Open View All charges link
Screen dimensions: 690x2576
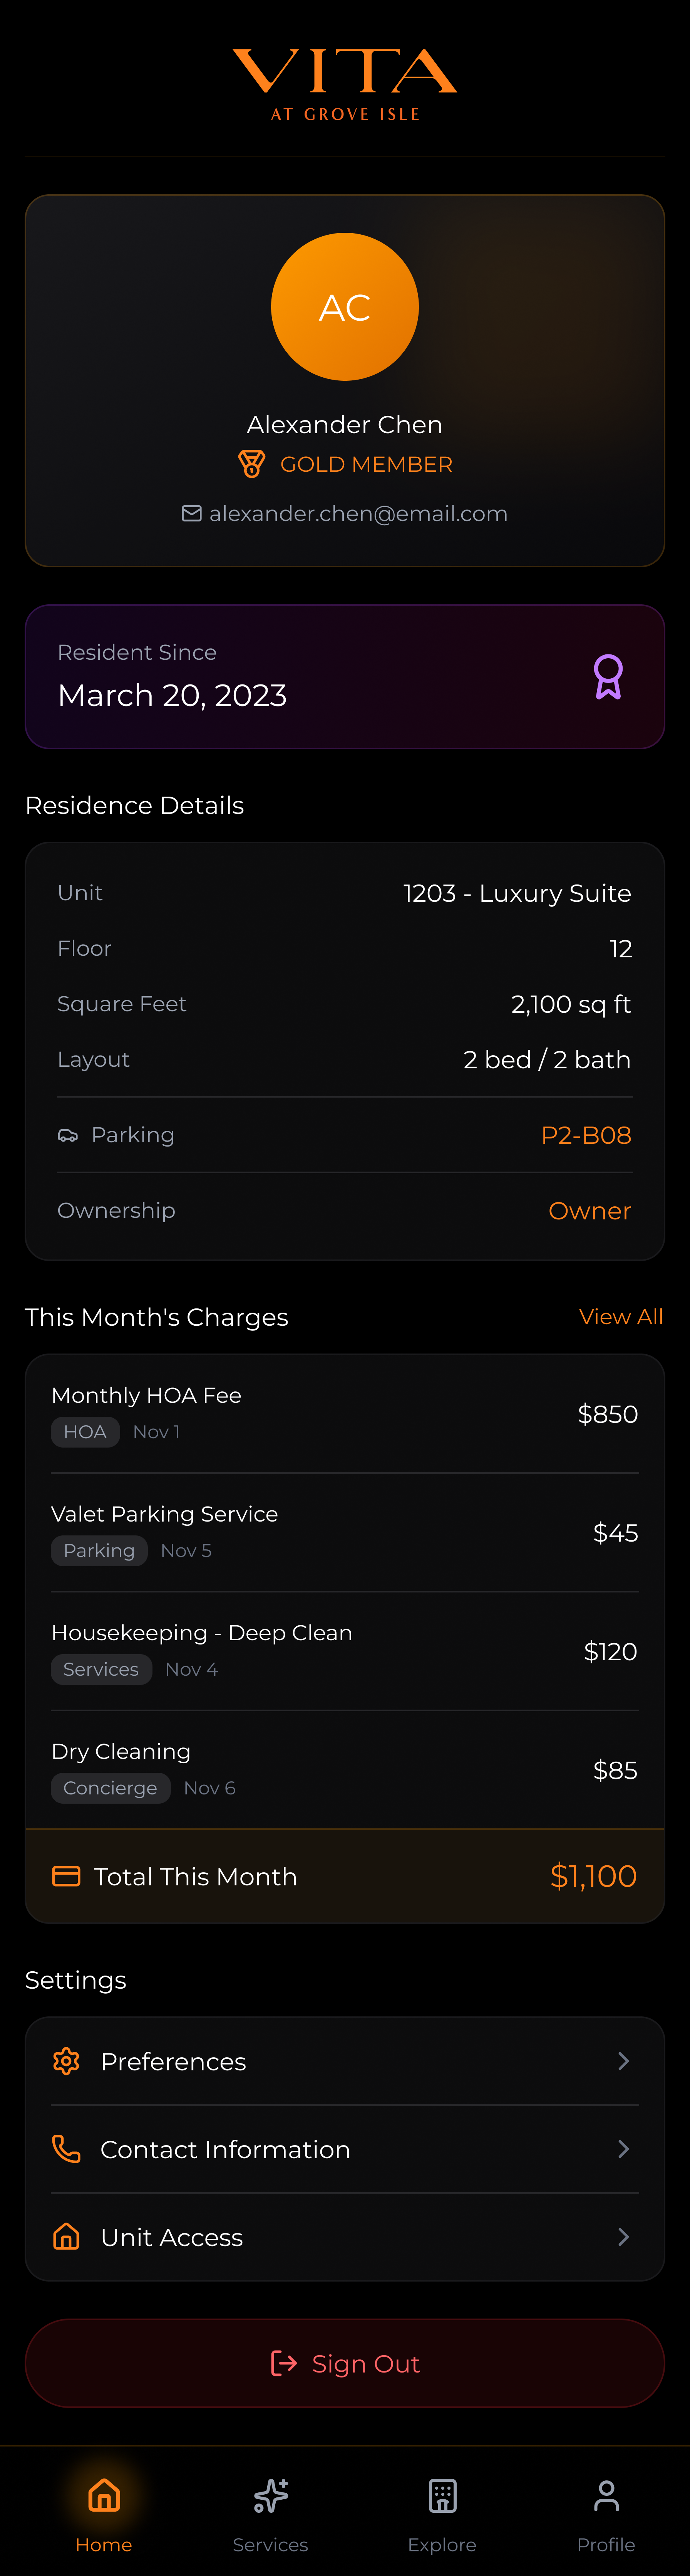coord(621,1317)
